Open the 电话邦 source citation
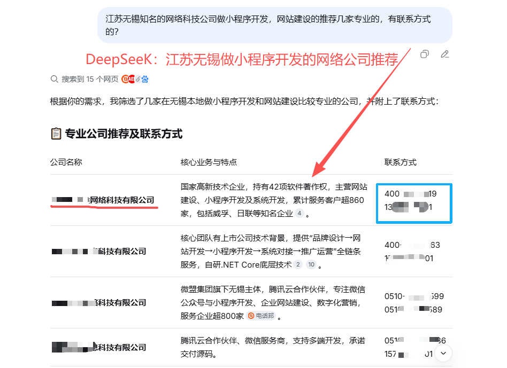The image size is (507, 368). pos(261,316)
